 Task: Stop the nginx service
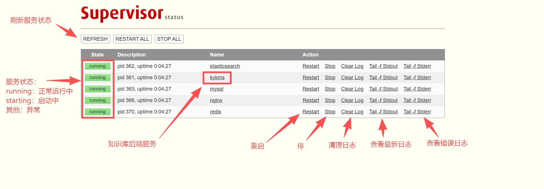[x=330, y=100]
